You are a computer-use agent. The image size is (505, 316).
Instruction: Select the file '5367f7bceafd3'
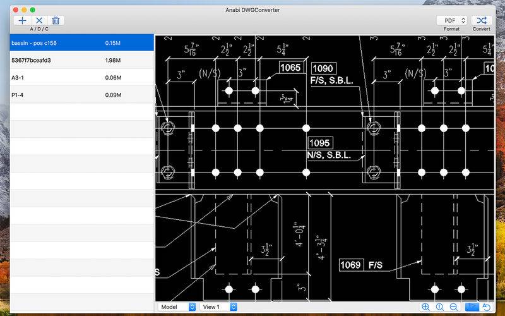[x=82, y=60]
